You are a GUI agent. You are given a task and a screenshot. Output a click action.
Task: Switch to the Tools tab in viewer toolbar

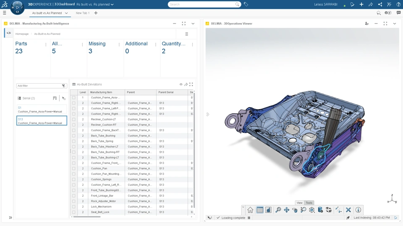tap(309, 202)
